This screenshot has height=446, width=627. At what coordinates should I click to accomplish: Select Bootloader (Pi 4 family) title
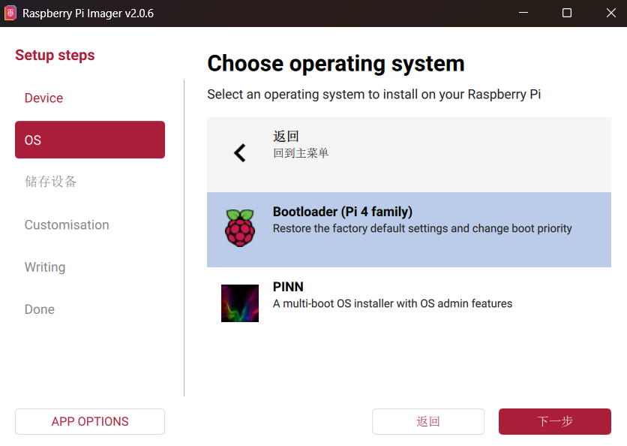click(x=343, y=212)
